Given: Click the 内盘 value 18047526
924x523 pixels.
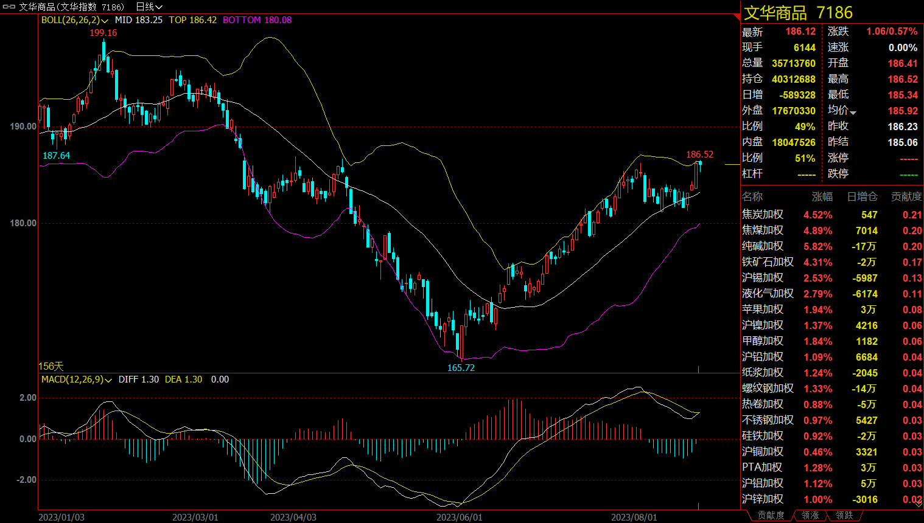Looking at the screenshot, I should (x=794, y=142).
